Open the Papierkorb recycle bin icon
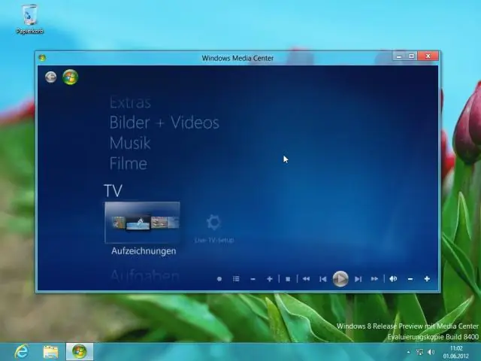481x361 pixels. click(x=30, y=18)
